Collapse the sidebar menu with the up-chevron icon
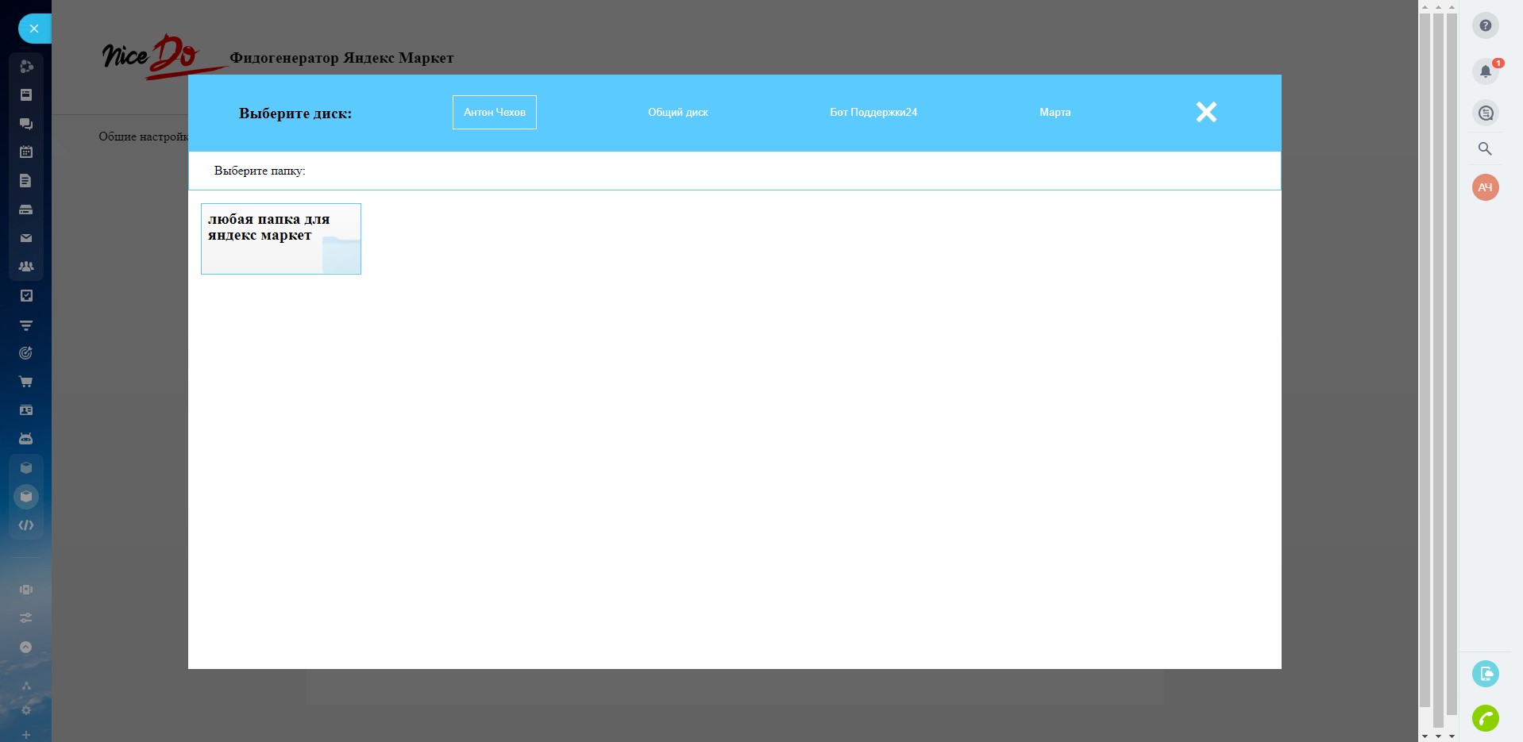 tap(26, 647)
